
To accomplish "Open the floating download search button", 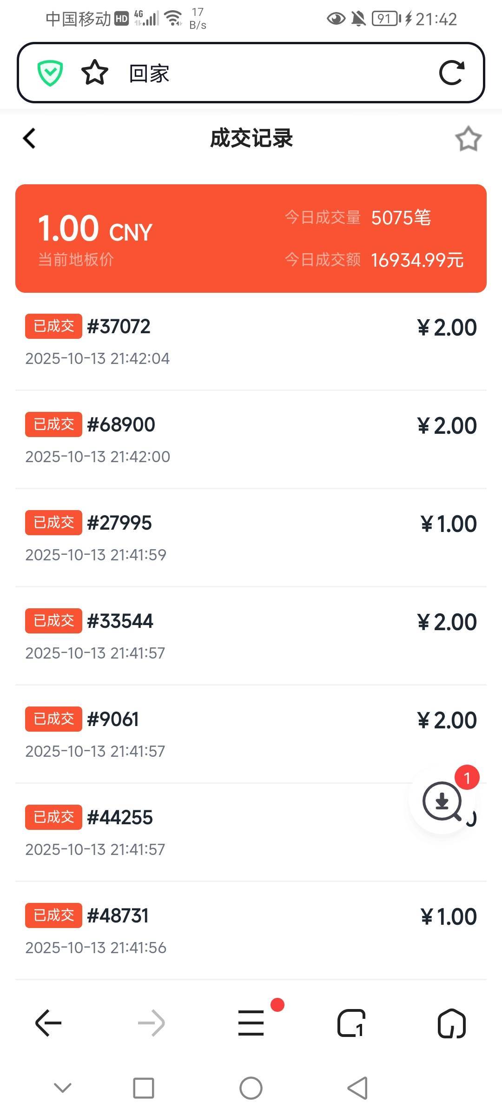I will click(x=442, y=801).
